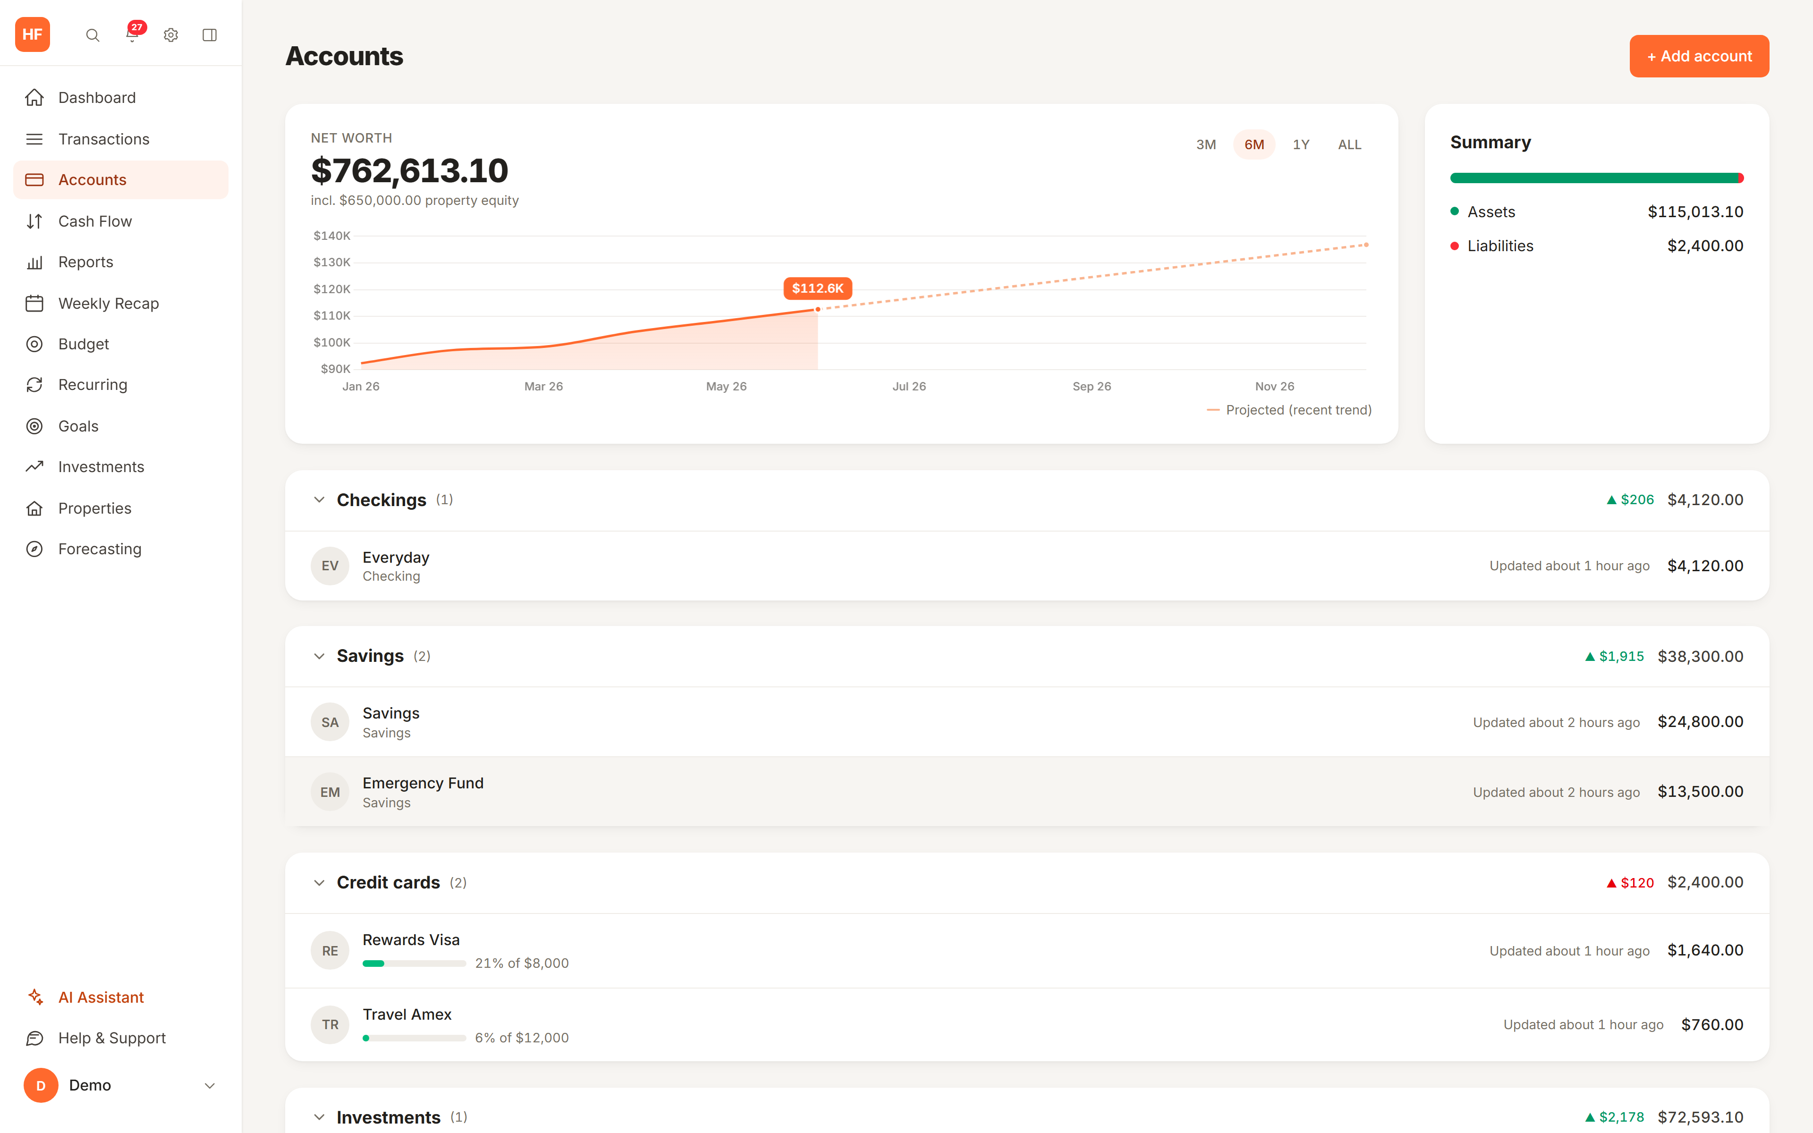The height and width of the screenshot is (1133, 1813).
Task: Click the Reports bar chart icon
Action: [34, 262]
